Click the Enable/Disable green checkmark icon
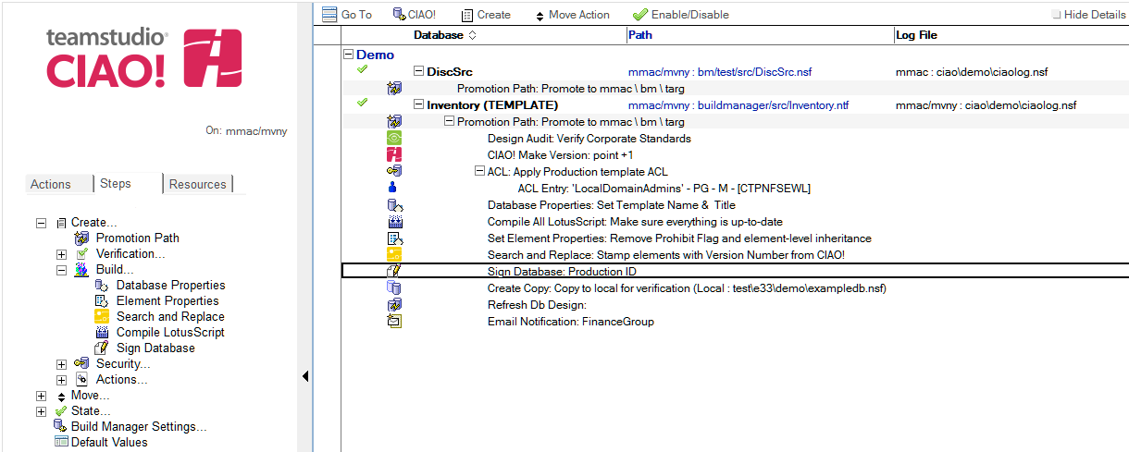 coord(639,15)
